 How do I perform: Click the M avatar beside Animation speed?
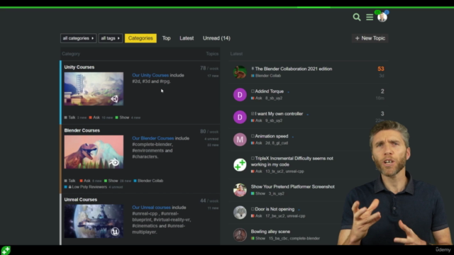240,140
